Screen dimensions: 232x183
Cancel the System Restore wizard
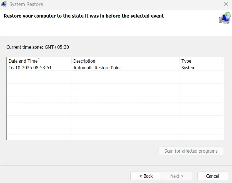(x=212, y=176)
